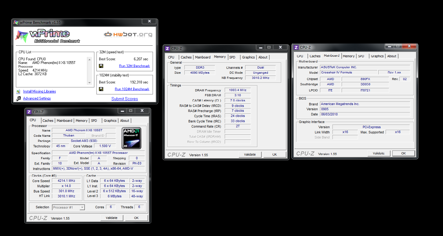The image size is (443, 236).
Task: Switch to Memory tab in CPU window
Action: pyautogui.click(x=82, y=121)
